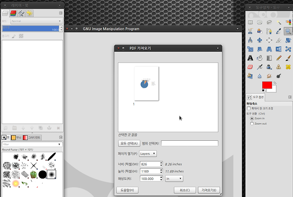Choose the Foreground Select tool

point(260,31)
